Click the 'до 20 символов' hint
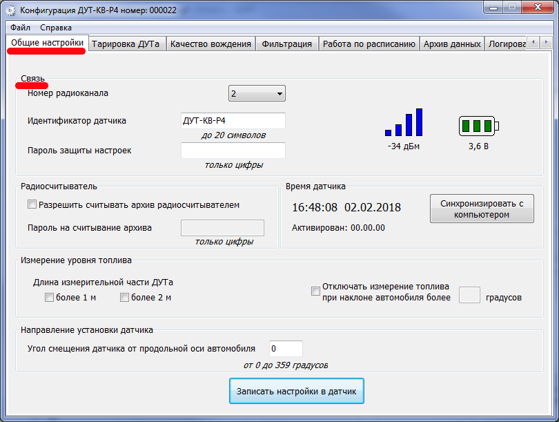This screenshot has width=559, height=422. [x=233, y=135]
